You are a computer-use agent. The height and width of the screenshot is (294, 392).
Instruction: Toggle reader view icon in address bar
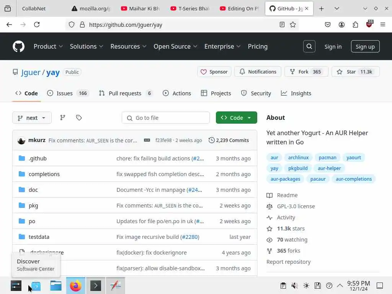(x=282, y=24)
